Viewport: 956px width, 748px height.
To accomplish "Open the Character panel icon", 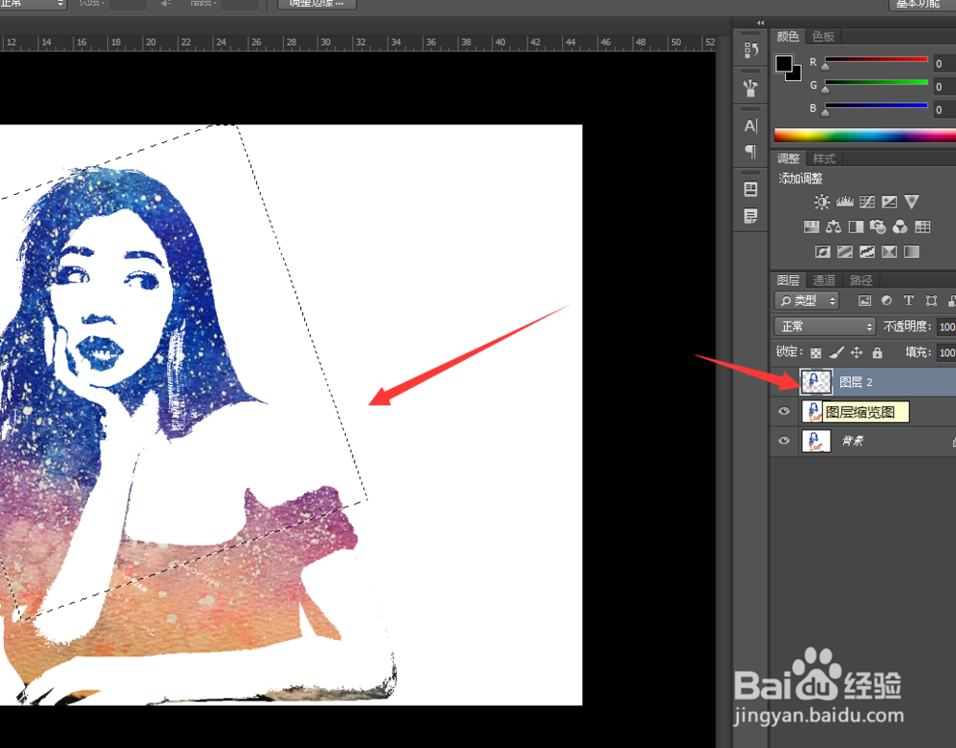I will click(x=750, y=126).
